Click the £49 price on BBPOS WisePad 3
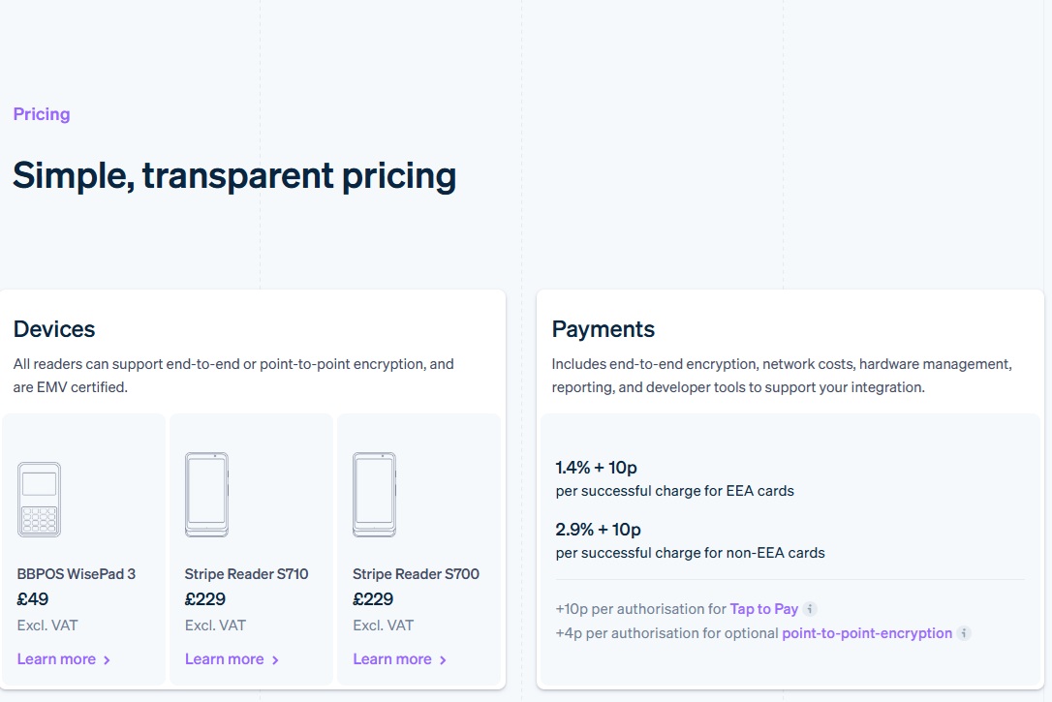This screenshot has width=1052, height=702. 34,599
